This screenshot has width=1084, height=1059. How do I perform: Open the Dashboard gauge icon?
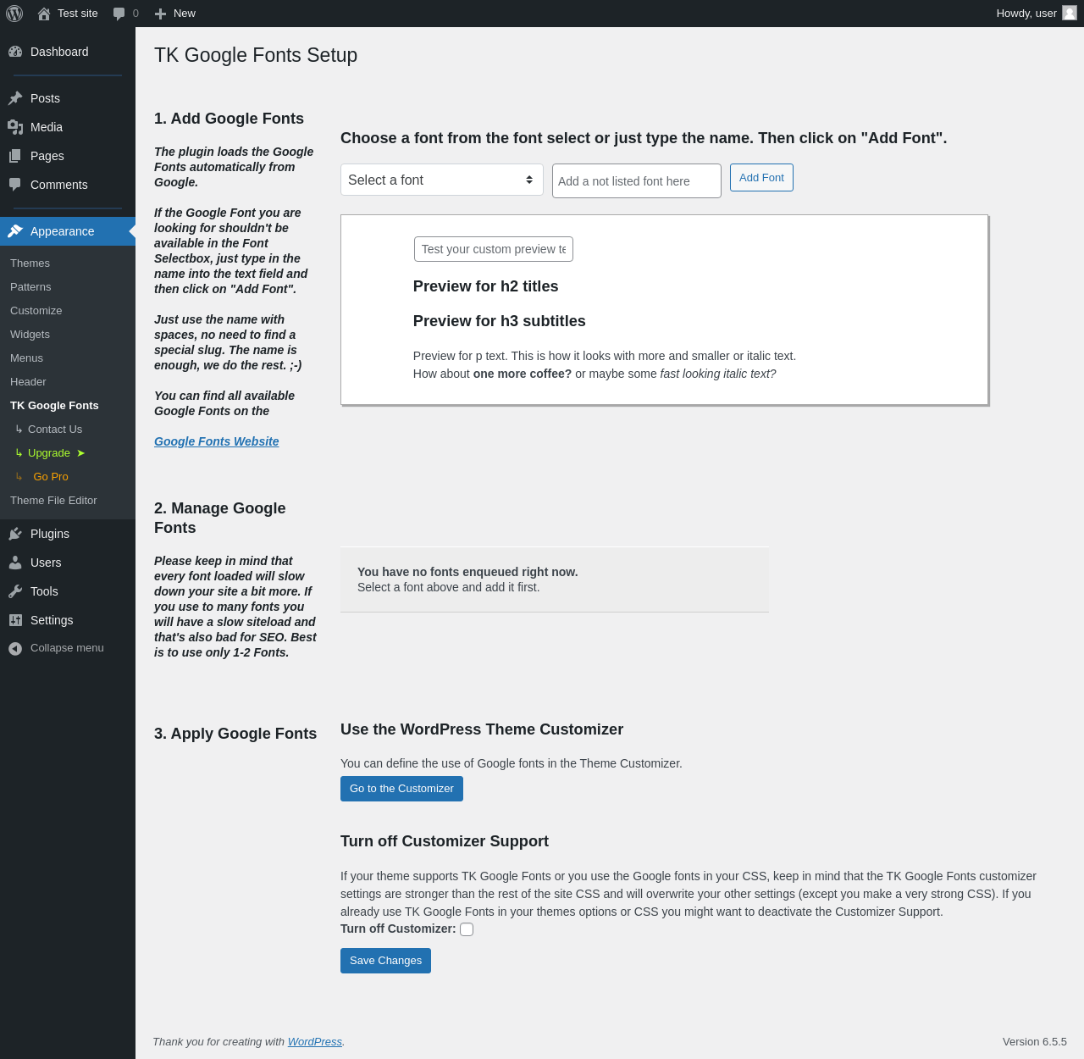[x=15, y=52]
